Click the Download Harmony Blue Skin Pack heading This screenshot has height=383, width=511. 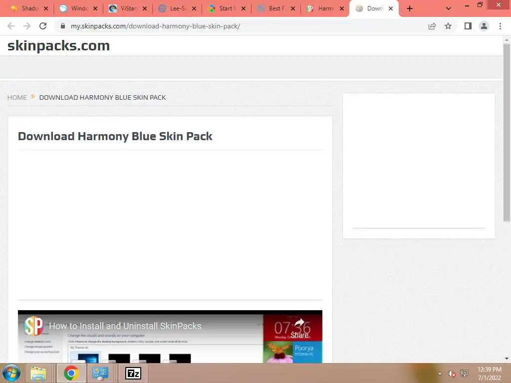(x=115, y=136)
